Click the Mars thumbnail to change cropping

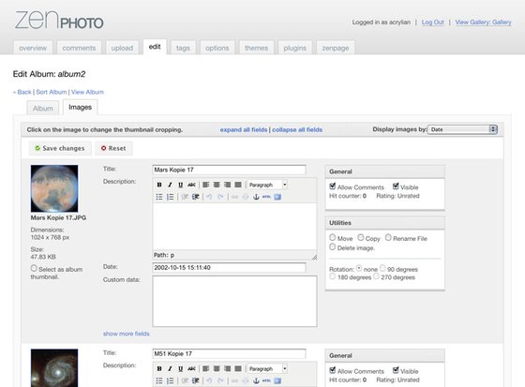[54, 188]
